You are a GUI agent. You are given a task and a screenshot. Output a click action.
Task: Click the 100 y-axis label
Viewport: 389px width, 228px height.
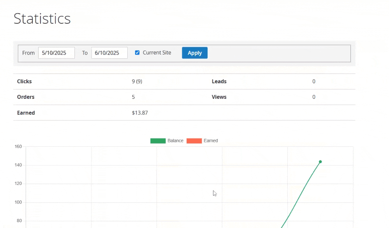point(18,202)
